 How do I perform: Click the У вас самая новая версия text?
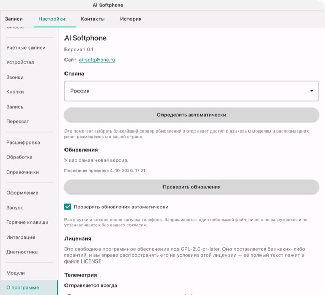pos(96,160)
